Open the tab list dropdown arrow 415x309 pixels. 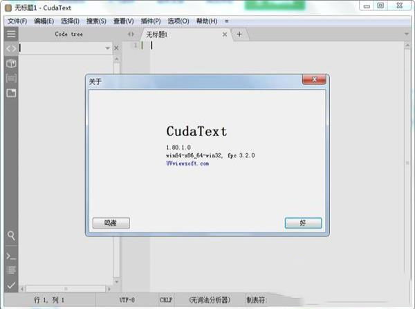[x=407, y=34]
